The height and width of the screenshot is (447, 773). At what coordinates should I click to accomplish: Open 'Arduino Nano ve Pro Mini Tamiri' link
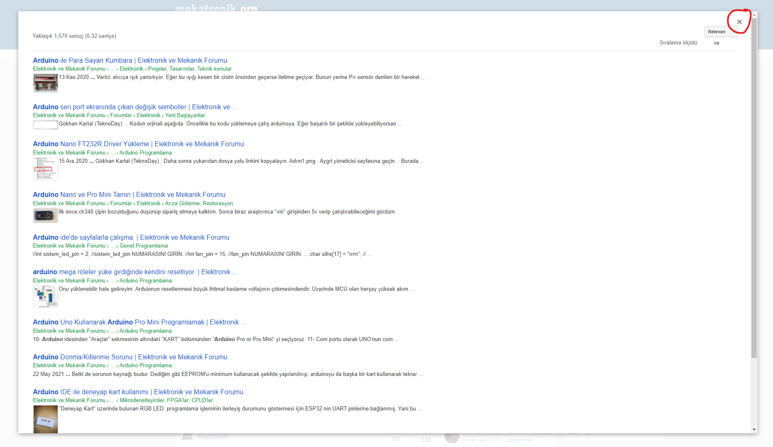click(x=129, y=195)
